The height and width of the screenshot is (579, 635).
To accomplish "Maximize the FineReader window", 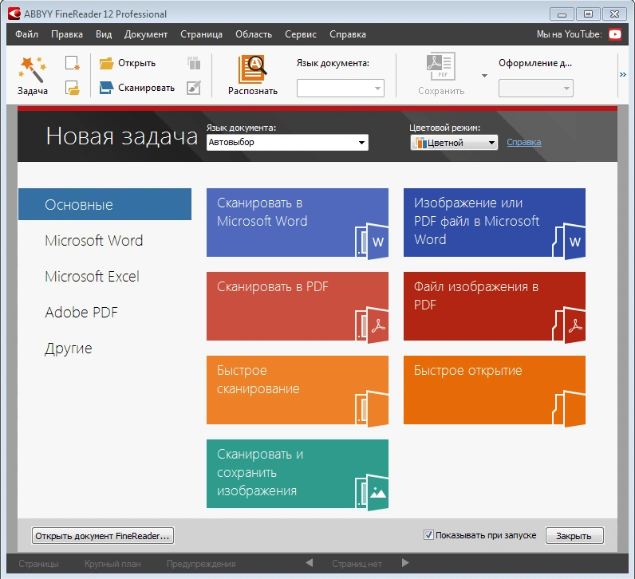I will pos(588,14).
